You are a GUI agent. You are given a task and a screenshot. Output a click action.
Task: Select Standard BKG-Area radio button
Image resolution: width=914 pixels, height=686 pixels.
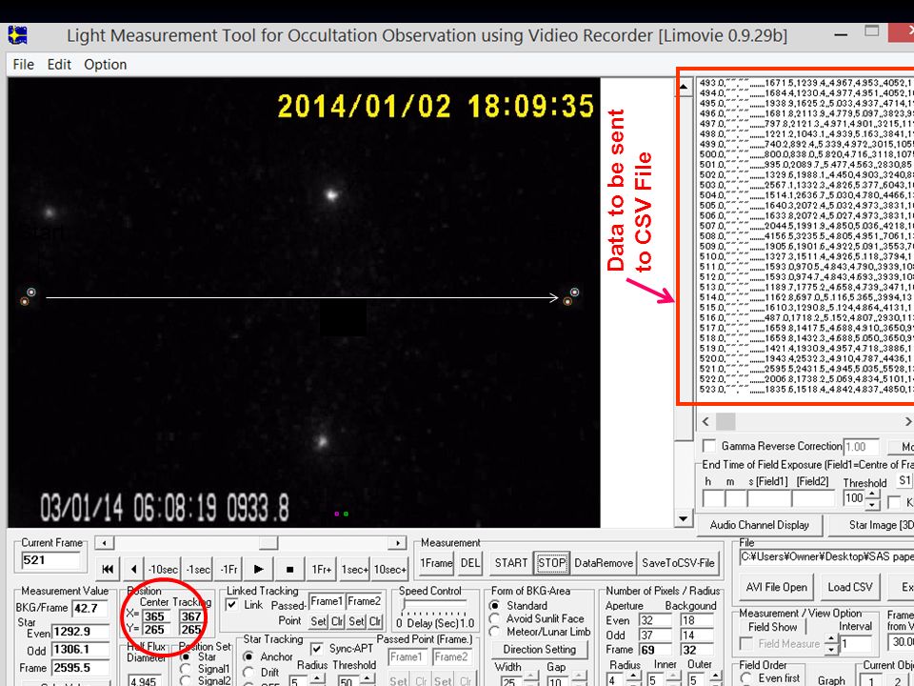[495, 606]
